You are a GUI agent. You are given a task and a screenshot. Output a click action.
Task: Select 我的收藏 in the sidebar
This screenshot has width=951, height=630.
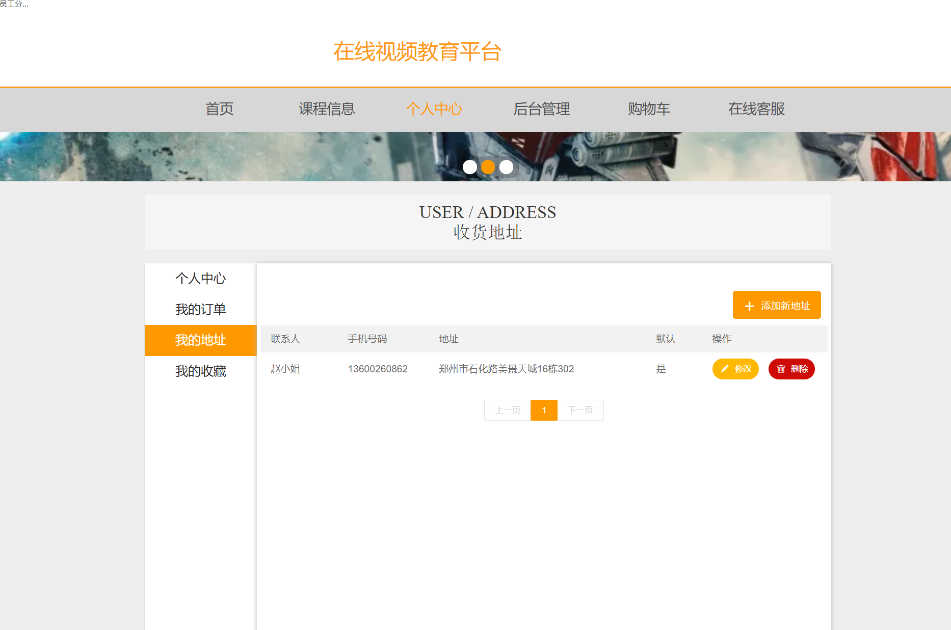200,371
